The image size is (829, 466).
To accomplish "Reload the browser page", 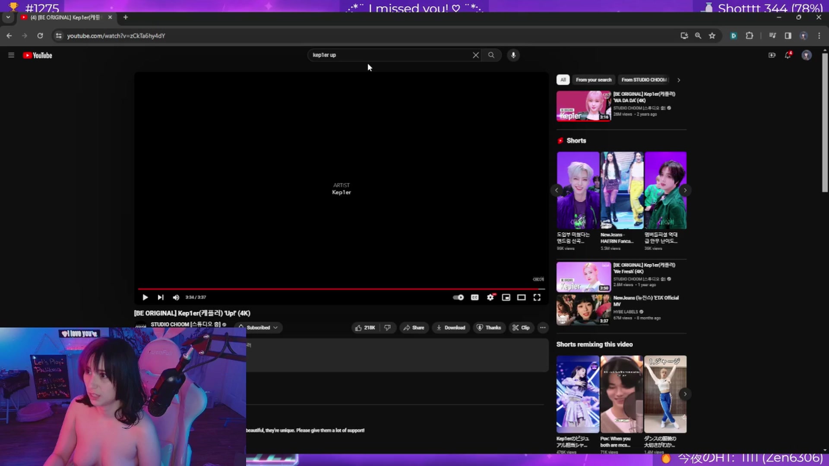I will click(40, 36).
